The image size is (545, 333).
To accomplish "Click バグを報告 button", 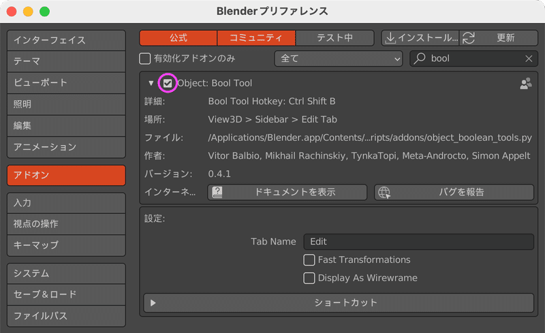I will tap(454, 192).
